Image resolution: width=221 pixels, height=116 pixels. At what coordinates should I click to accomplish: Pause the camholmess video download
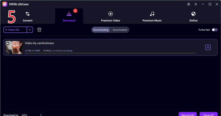pos(208,47)
